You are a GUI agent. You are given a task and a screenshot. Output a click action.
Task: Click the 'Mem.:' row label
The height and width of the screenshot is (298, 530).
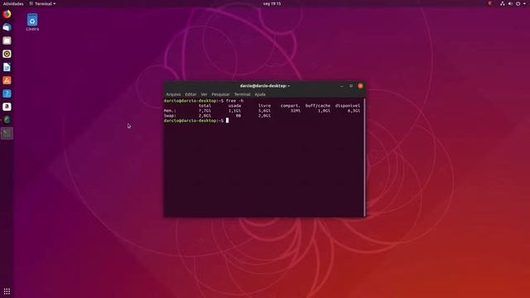click(x=170, y=111)
